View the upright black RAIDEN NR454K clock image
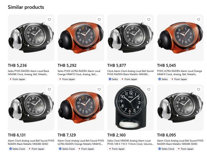 131,108
